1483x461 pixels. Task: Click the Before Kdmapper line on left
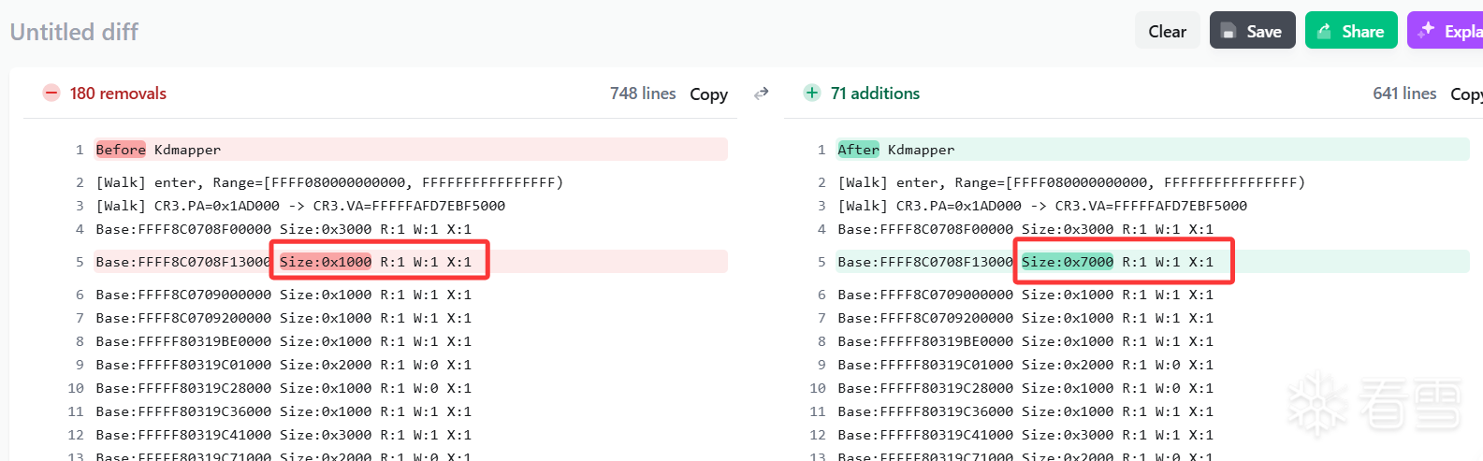point(158,150)
